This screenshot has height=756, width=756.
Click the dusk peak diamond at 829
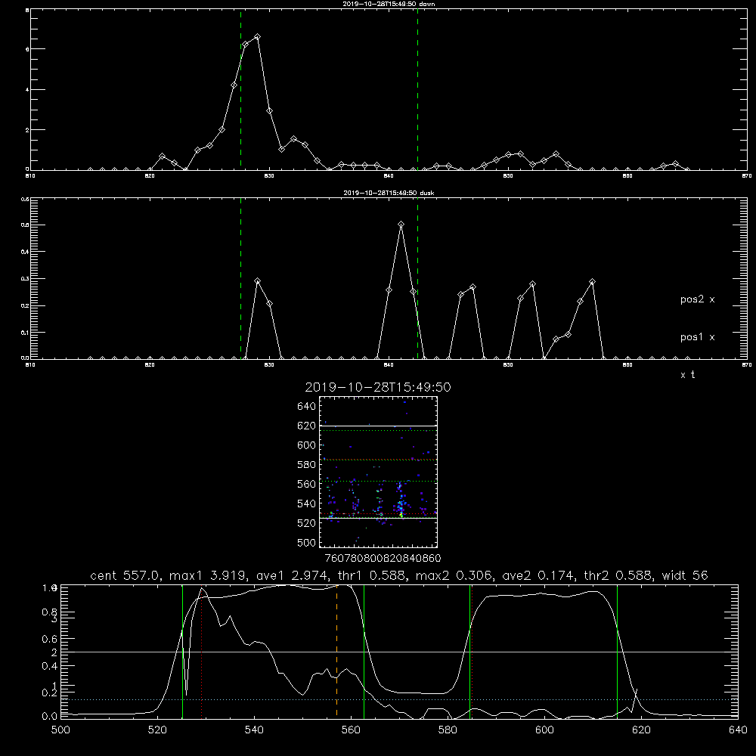(258, 280)
